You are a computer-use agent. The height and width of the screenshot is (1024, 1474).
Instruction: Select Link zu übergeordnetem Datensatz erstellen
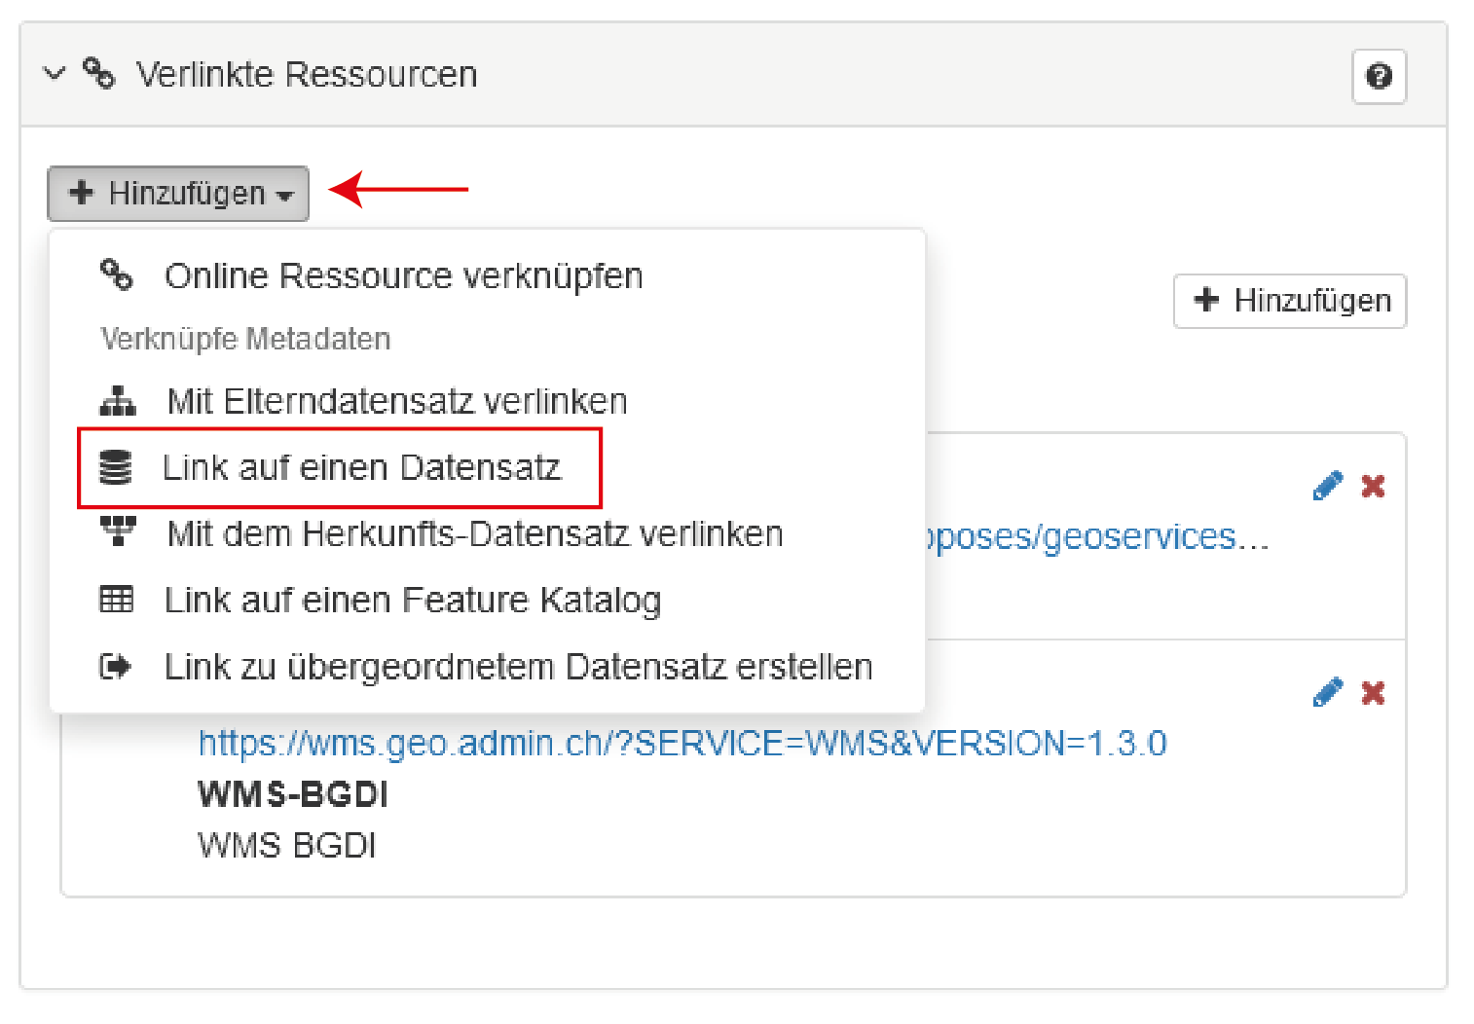(x=518, y=667)
